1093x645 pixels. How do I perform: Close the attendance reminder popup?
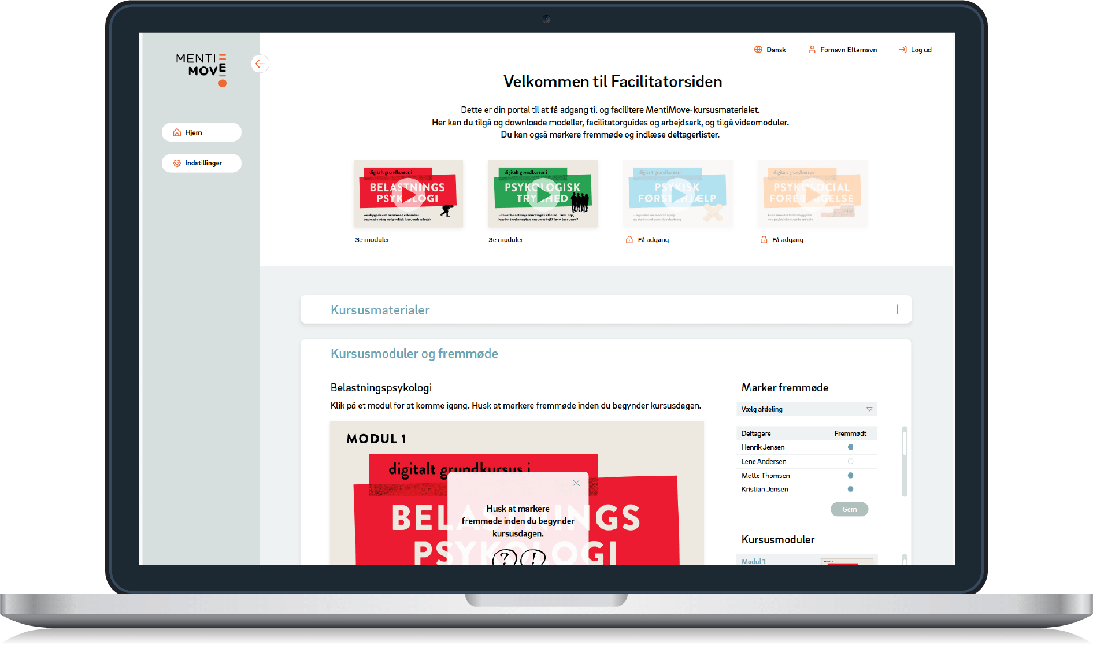pyautogui.click(x=576, y=483)
